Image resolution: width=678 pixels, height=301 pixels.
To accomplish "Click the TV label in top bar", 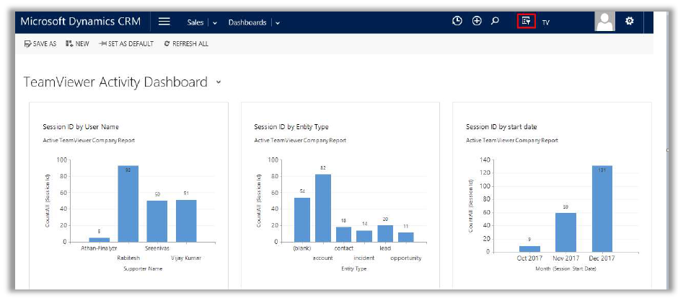I will tap(546, 23).
